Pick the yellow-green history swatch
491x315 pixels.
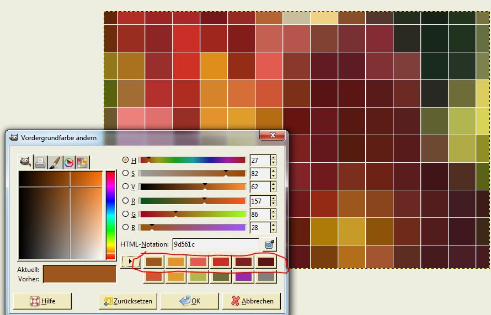pyautogui.click(x=198, y=277)
